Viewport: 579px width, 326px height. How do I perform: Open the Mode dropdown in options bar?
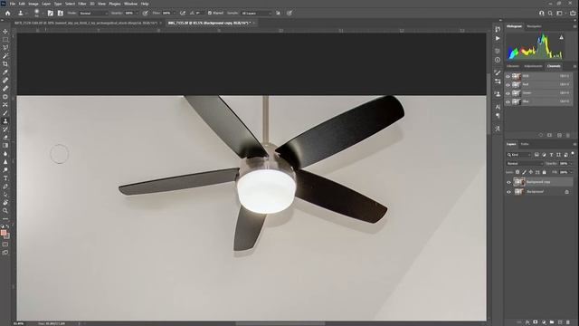click(93, 14)
